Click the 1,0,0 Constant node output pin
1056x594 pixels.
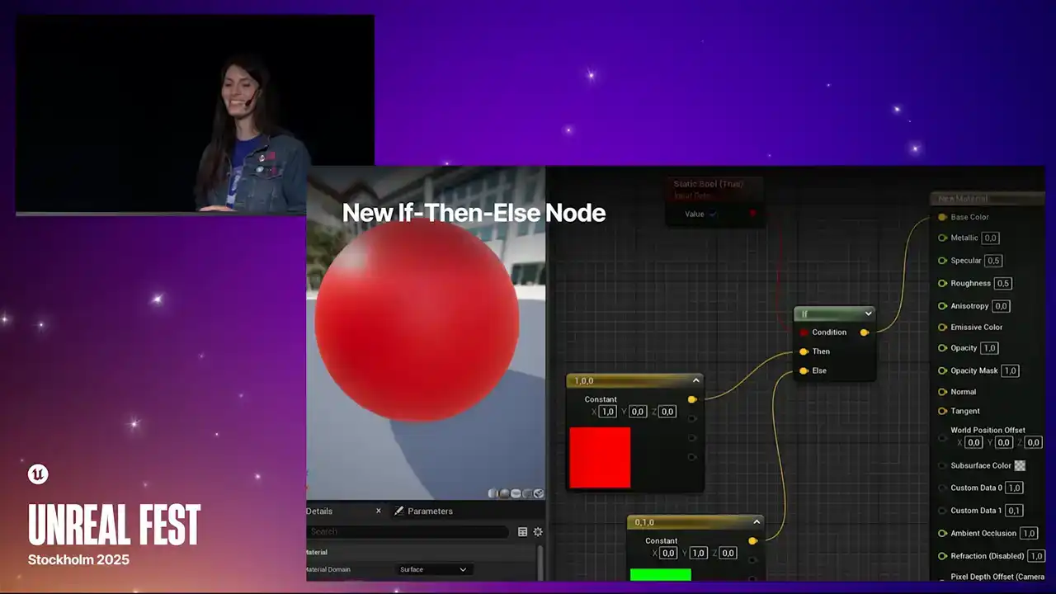(x=692, y=399)
